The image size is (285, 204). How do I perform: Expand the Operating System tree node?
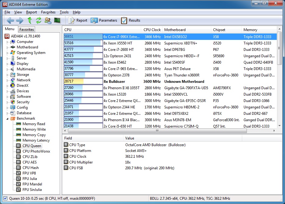click(7, 53)
